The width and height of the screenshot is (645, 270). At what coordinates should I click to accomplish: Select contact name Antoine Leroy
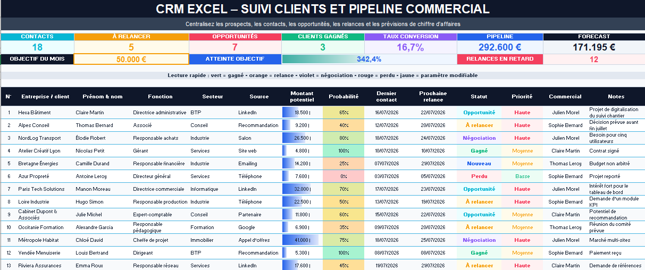(103, 176)
